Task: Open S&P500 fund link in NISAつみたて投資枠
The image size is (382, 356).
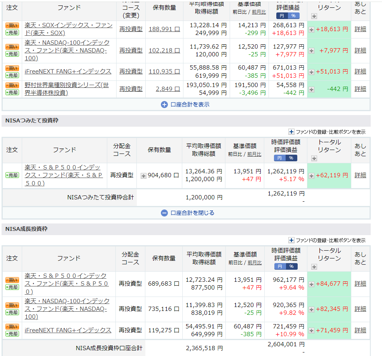Action: point(63,175)
